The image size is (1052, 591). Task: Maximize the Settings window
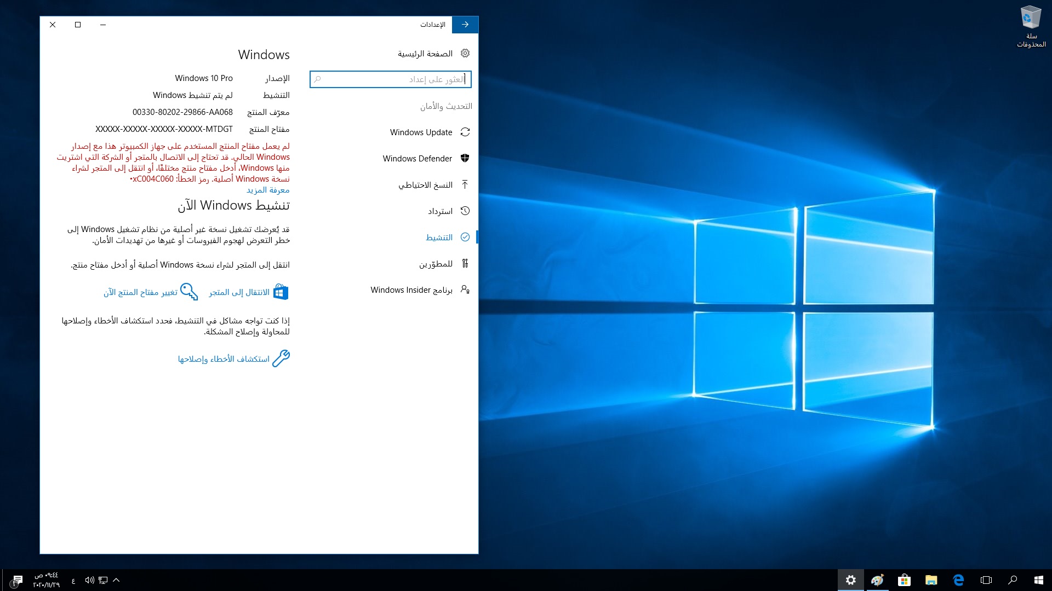pos(78,25)
